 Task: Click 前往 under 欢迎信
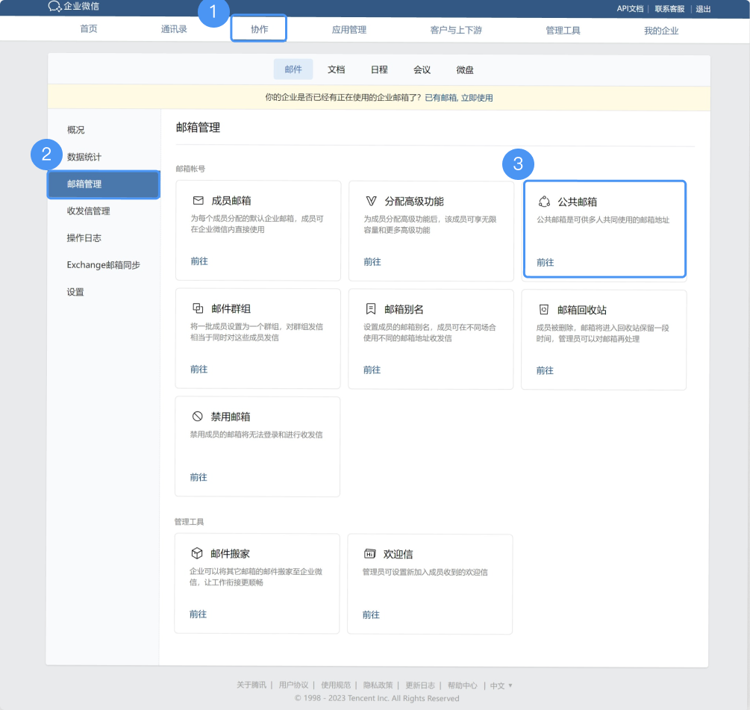371,614
